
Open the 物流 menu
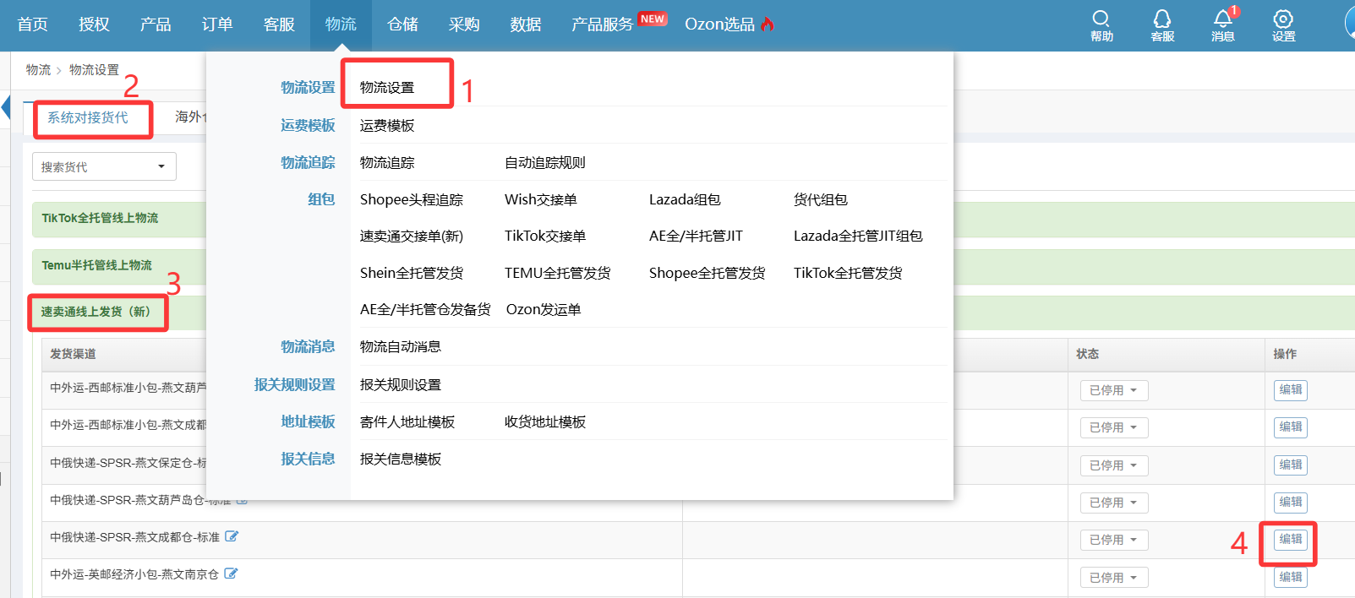point(341,24)
